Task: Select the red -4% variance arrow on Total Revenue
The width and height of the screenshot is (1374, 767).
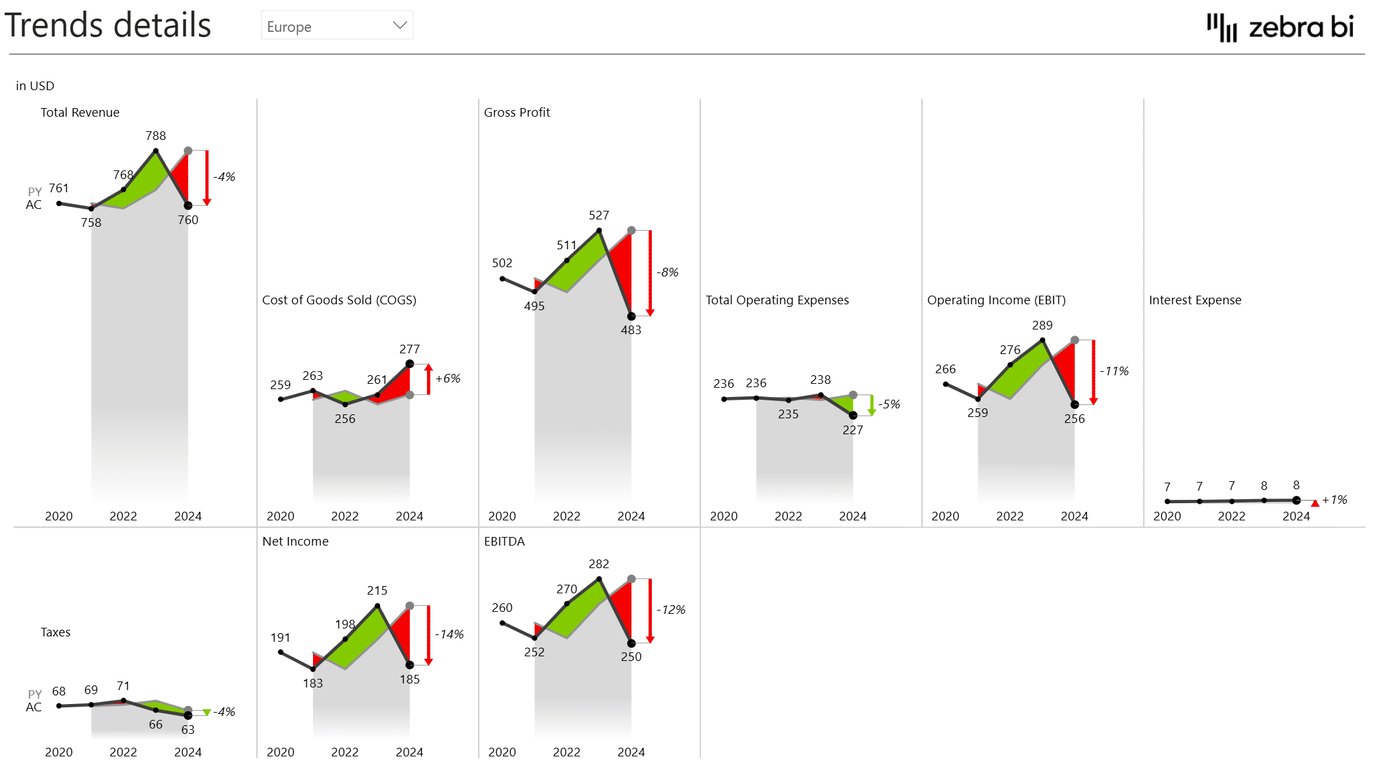Action: 207,178
